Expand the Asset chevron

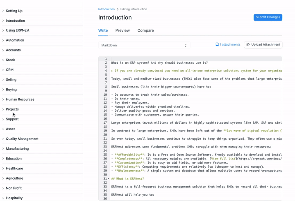click(3, 129)
